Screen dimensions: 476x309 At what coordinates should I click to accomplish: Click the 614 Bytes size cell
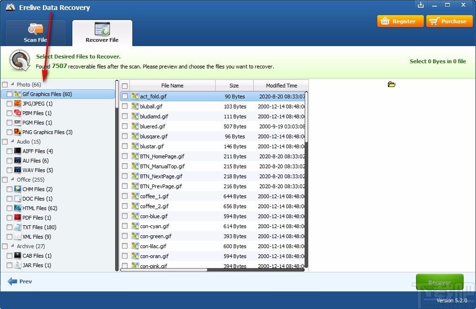click(235, 226)
